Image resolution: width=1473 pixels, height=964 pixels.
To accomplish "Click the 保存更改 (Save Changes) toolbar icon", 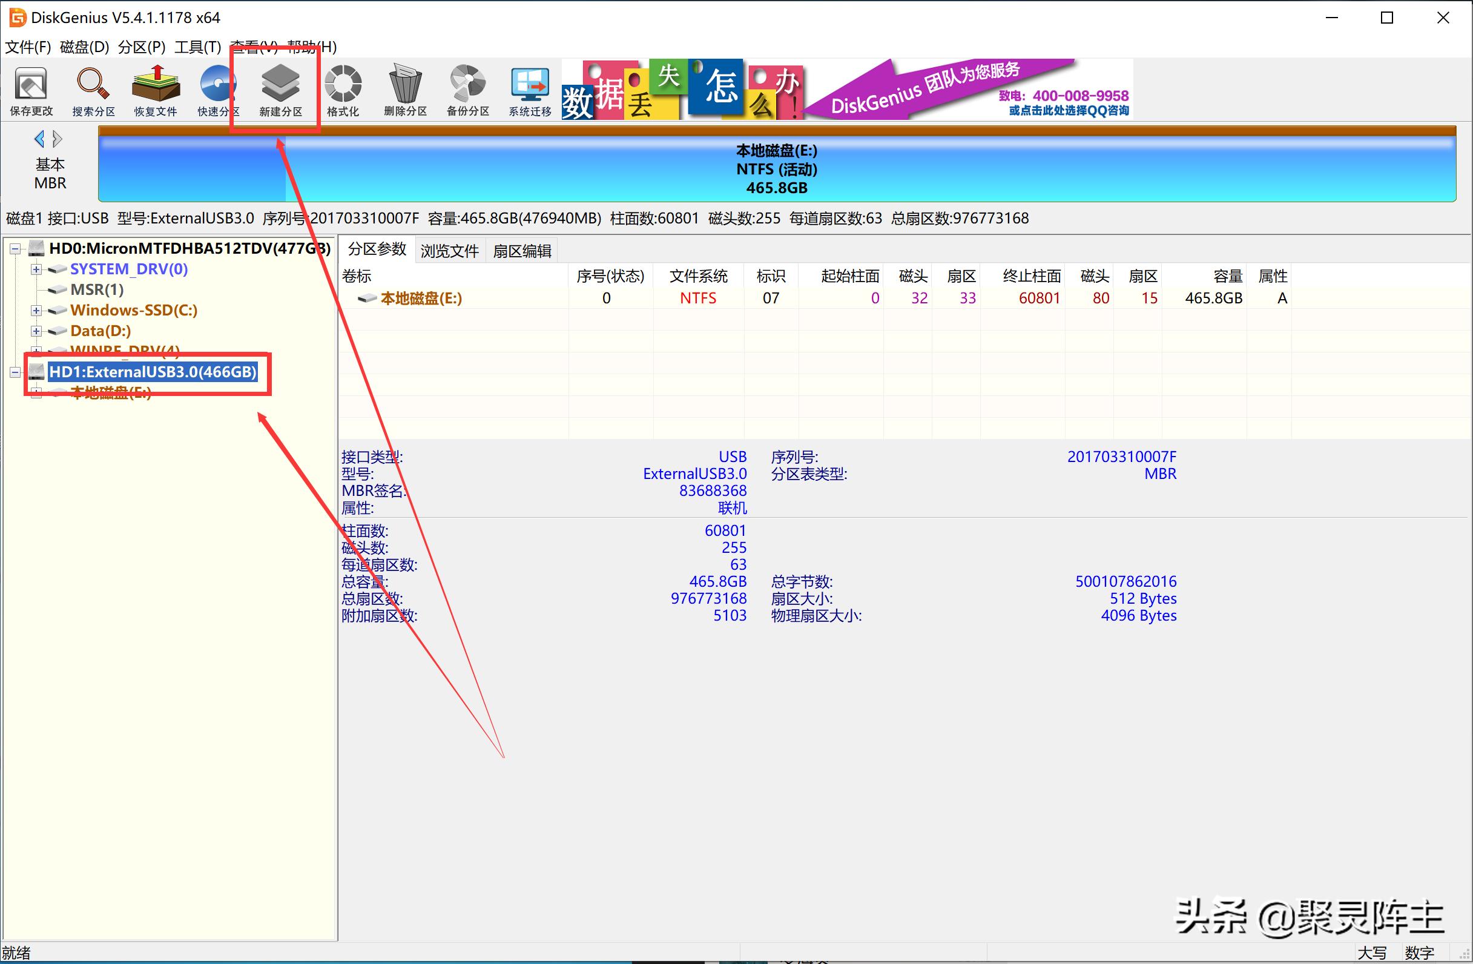I will tap(30, 90).
